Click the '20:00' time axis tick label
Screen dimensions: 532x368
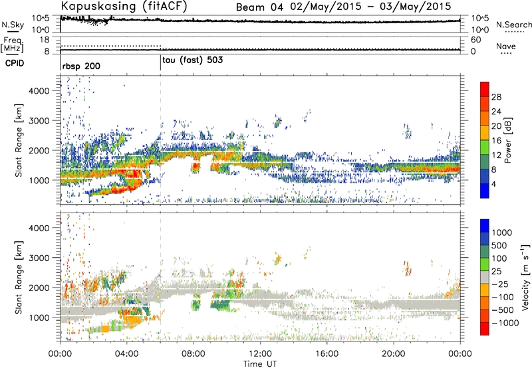(394, 354)
